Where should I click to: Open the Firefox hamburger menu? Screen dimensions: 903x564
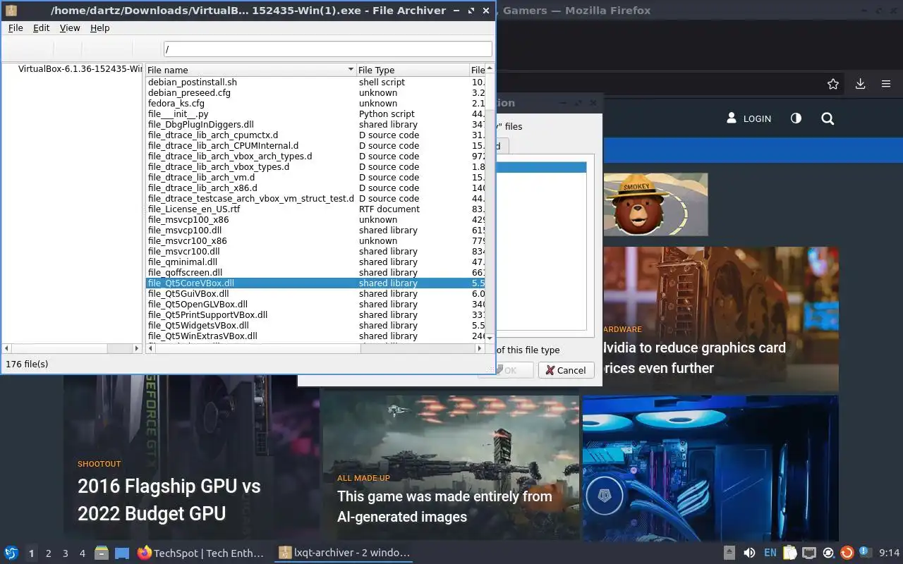886,84
